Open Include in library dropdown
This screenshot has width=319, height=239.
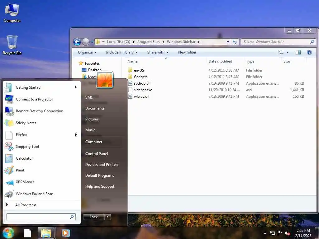pyautogui.click(x=122, y=52)
